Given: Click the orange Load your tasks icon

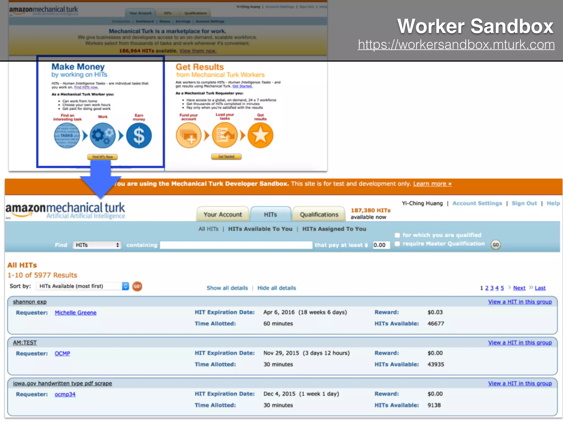Looking at the screenshot, I should (x=225, y=135).
